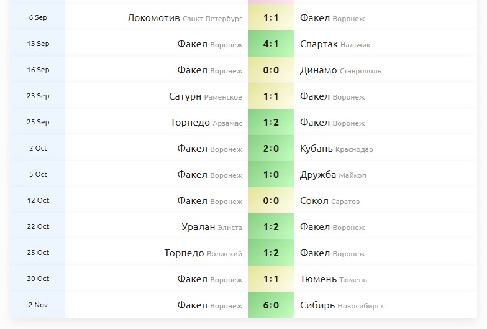This screenshot has width=487, height=329.
Task: Click Сатурн Раменское team link
Action: 205,96
